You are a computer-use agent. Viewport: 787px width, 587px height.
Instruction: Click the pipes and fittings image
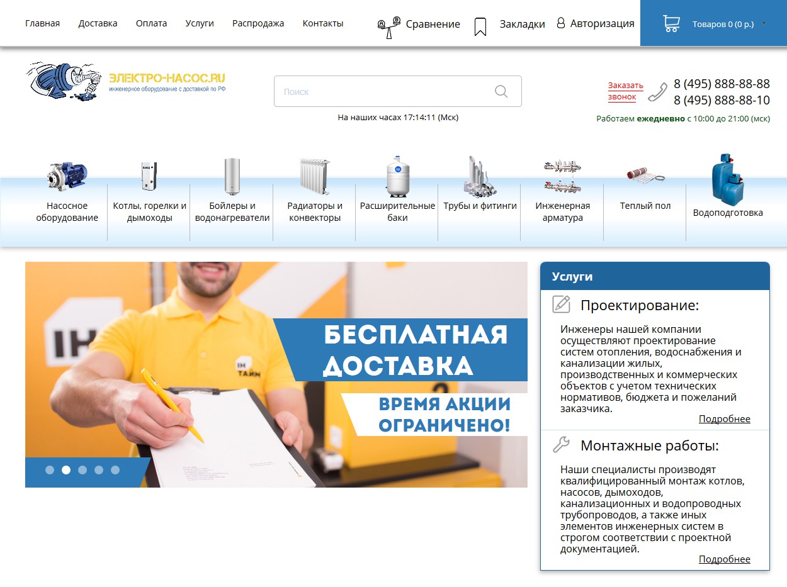click(480, 177)
